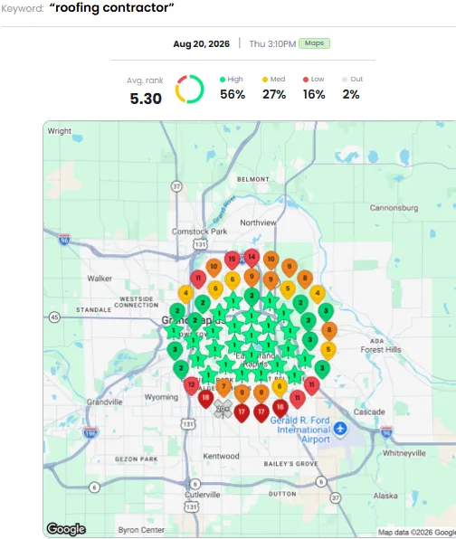Viewport: 456px width, 539px height.
Task: Click the Gerald R. Ford Airport marker icon
Action: click(x=340, y=429)
